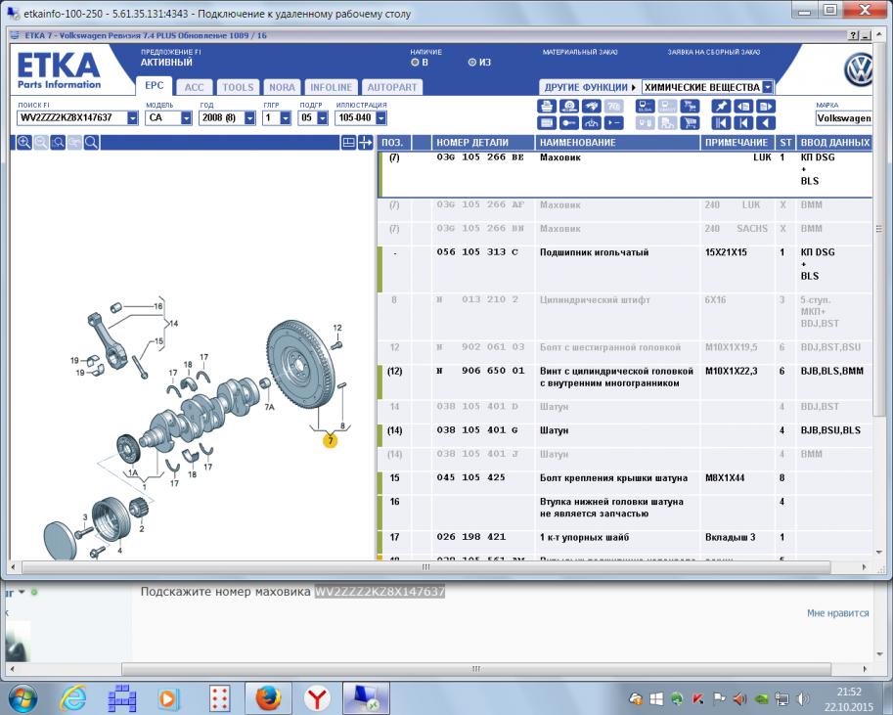Select thrust washers row 026 198 421
This screenshot has height=715, width=893.
tap(625, 543)
